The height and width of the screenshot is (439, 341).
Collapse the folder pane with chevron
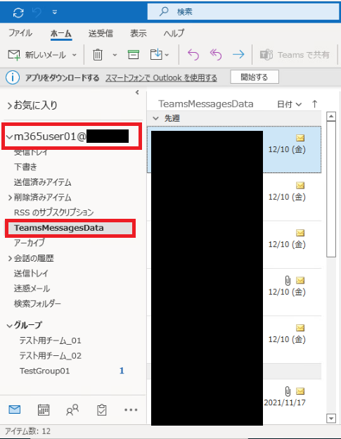(137, 92)
